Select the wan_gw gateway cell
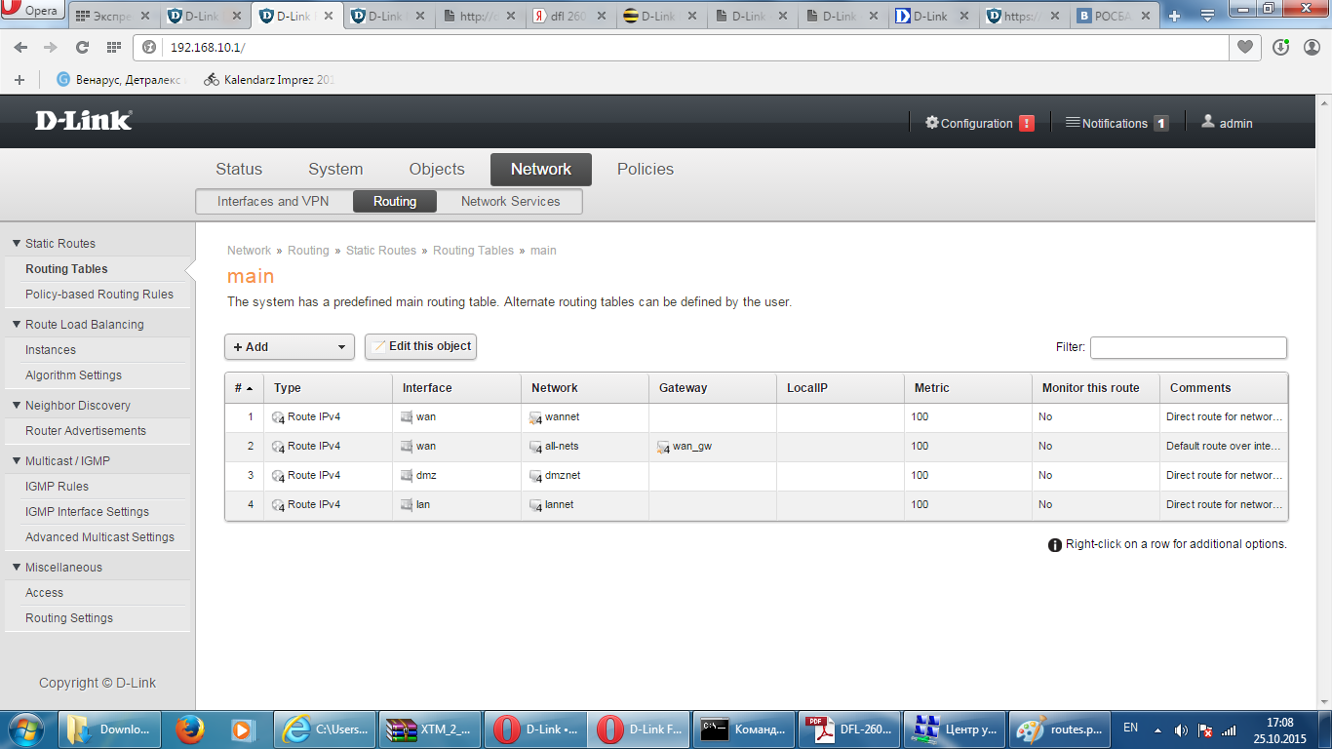 click(713, 447)
